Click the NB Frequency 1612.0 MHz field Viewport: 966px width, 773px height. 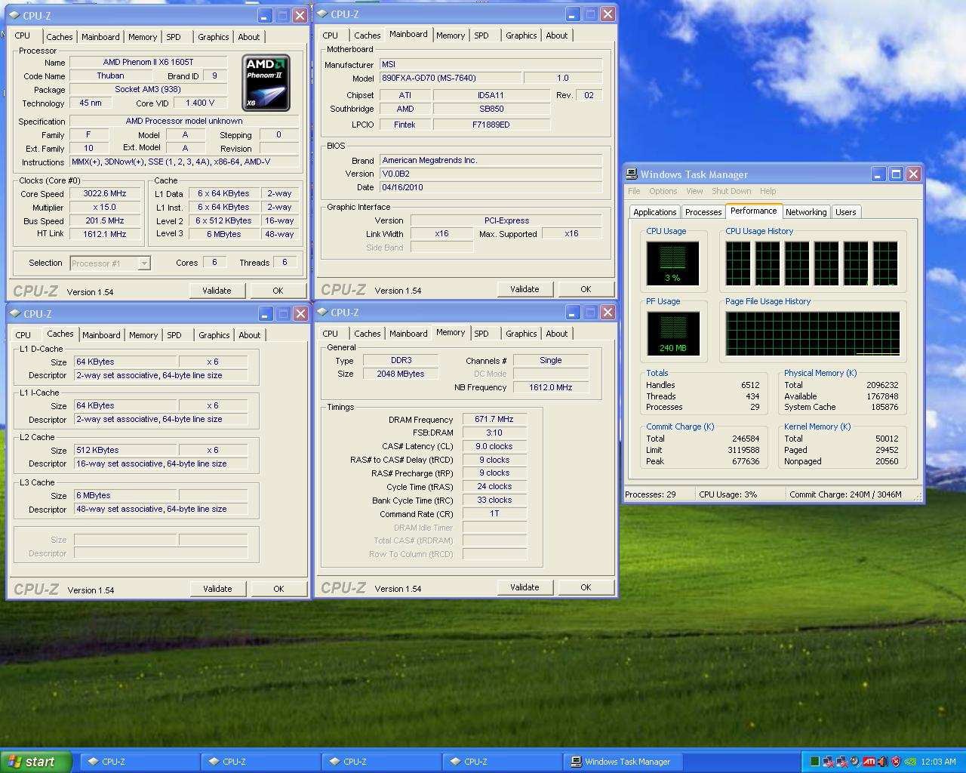pos(551,387)
